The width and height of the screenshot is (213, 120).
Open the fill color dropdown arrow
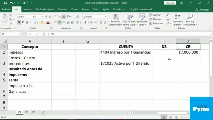[x=45, y=23]
